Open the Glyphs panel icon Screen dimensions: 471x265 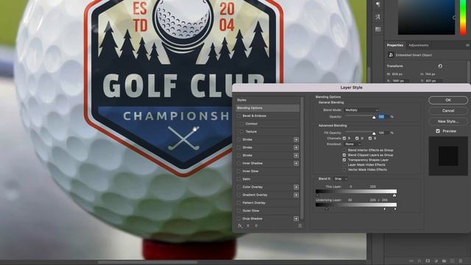[x=378, y=17]
